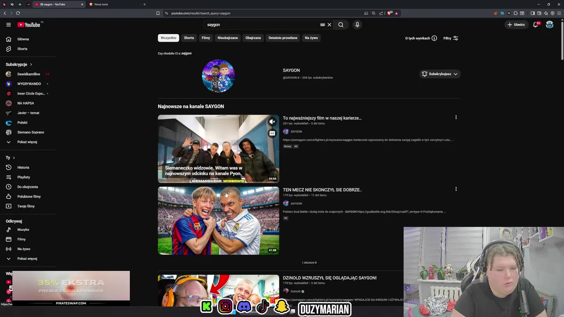Screen dimensions: 564x317
Task: Open Do obejrzenia in the sidebar
Action: click(x=28, y=187)
